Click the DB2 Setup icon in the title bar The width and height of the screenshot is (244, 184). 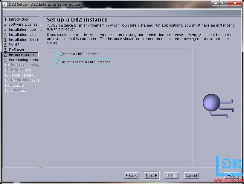click(5, 4)
